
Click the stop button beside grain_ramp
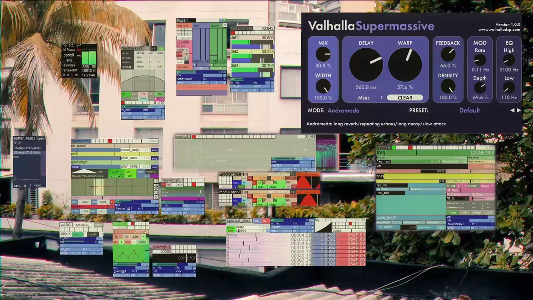click(x=154, y=167)
